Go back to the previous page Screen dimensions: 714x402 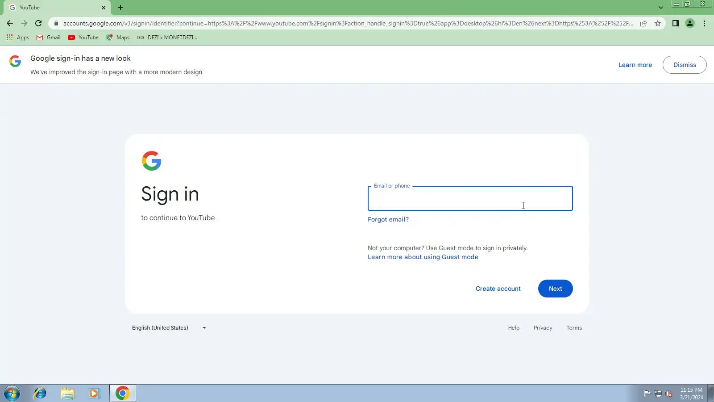10,23
